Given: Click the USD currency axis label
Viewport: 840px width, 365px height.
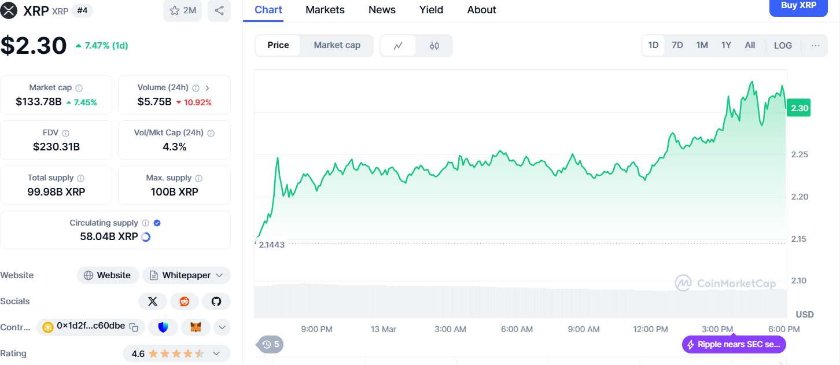Looking at the screenshot, I should [x=805, y=315].
